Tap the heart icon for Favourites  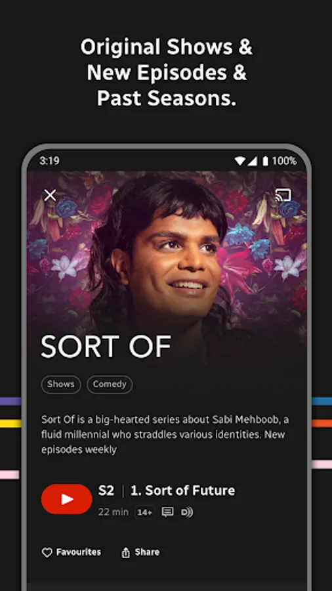coord(47,552)
